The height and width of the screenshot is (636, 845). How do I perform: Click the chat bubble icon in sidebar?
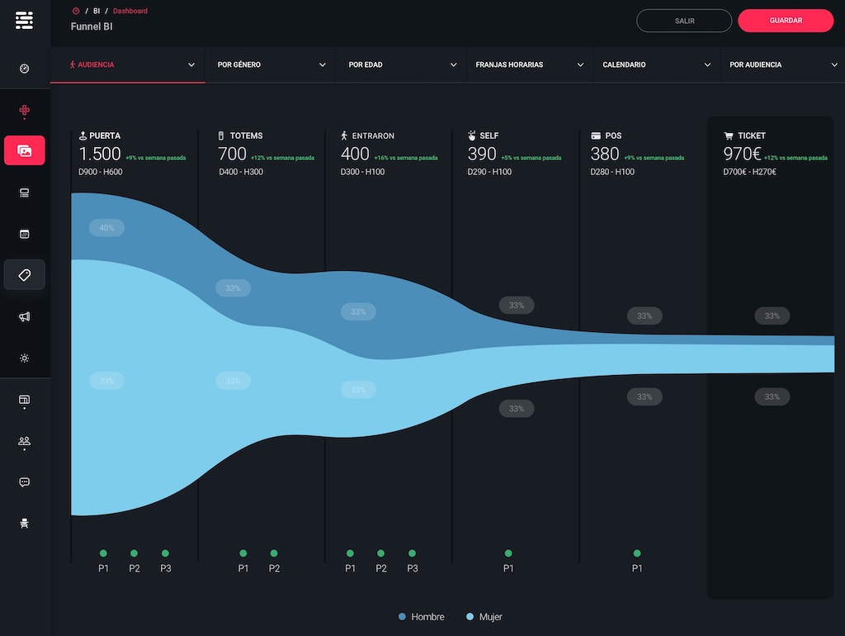coord(25,482)
